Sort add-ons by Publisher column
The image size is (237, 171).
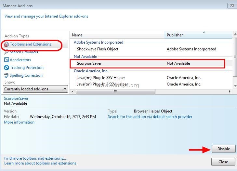(x=198, y=35)
